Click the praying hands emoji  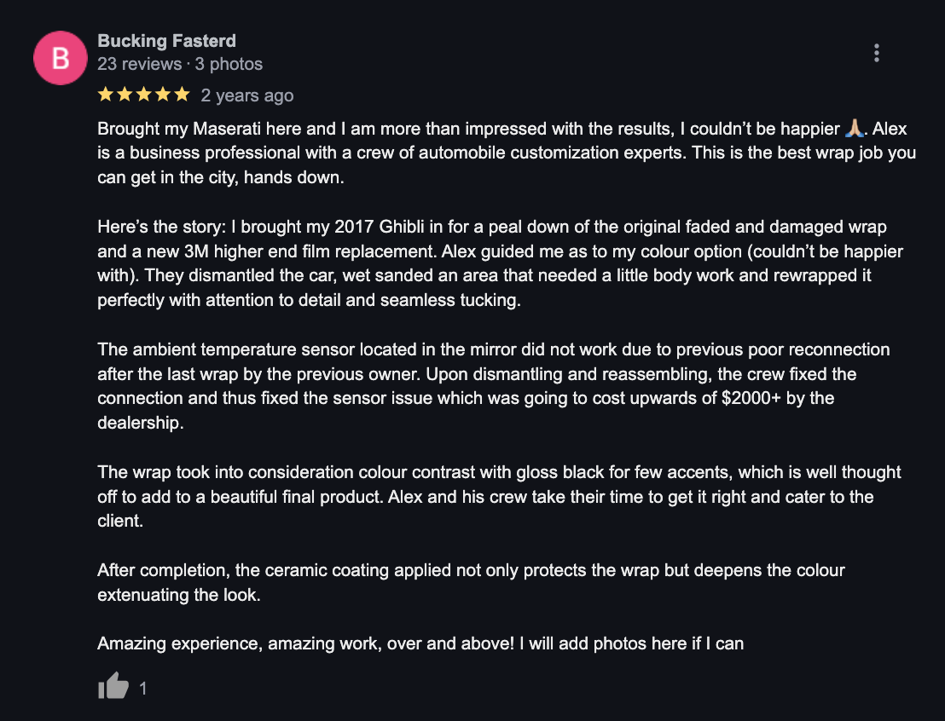click(854, 129)
